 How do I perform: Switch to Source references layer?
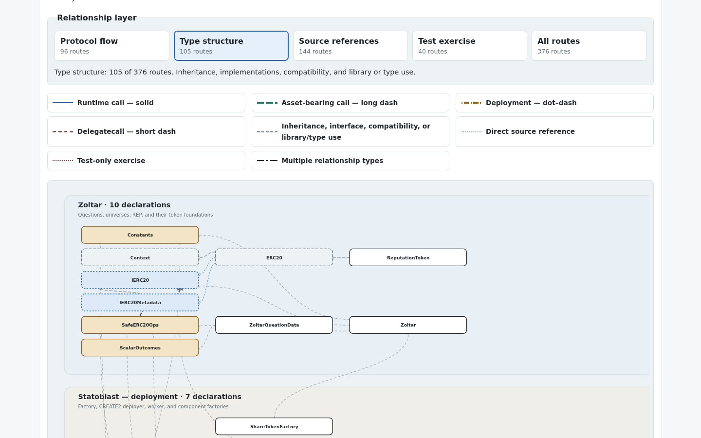350,46
